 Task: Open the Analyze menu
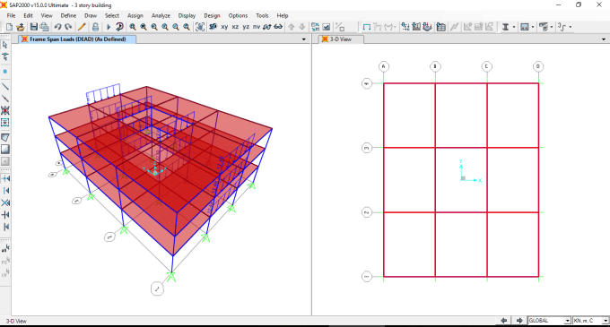pyautogui.click(x=161, y=15)
